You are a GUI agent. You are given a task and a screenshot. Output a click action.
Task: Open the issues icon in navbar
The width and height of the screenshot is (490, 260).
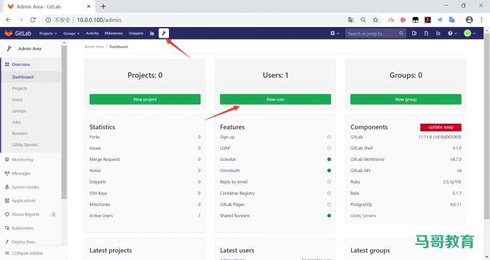coord(414,33)
